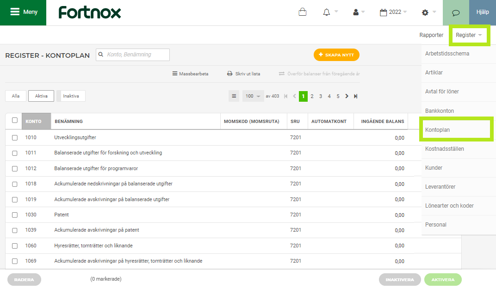The image size is (496, 289).
Task: Switch to the Inaktiva filter tab
Action: pyautogui.click(x=71, y=96)
